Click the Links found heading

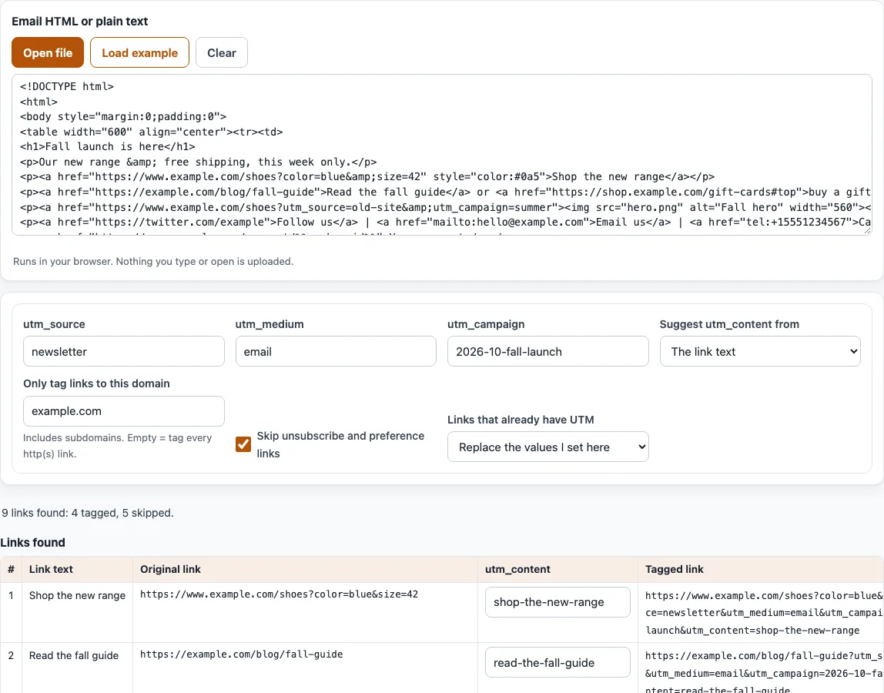coord(32,542)
